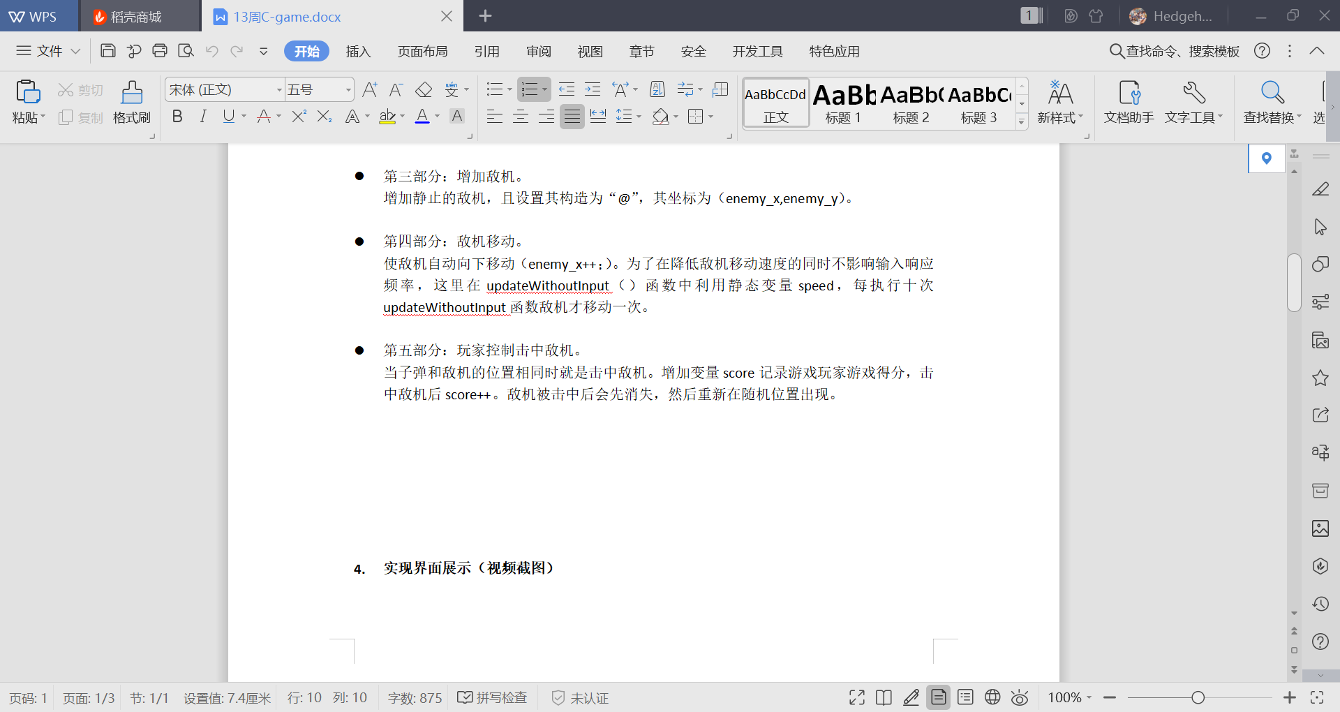This screenshot has width=1340, height=712.
Task: Click search commands field 查找命令
Action: 1175,51
